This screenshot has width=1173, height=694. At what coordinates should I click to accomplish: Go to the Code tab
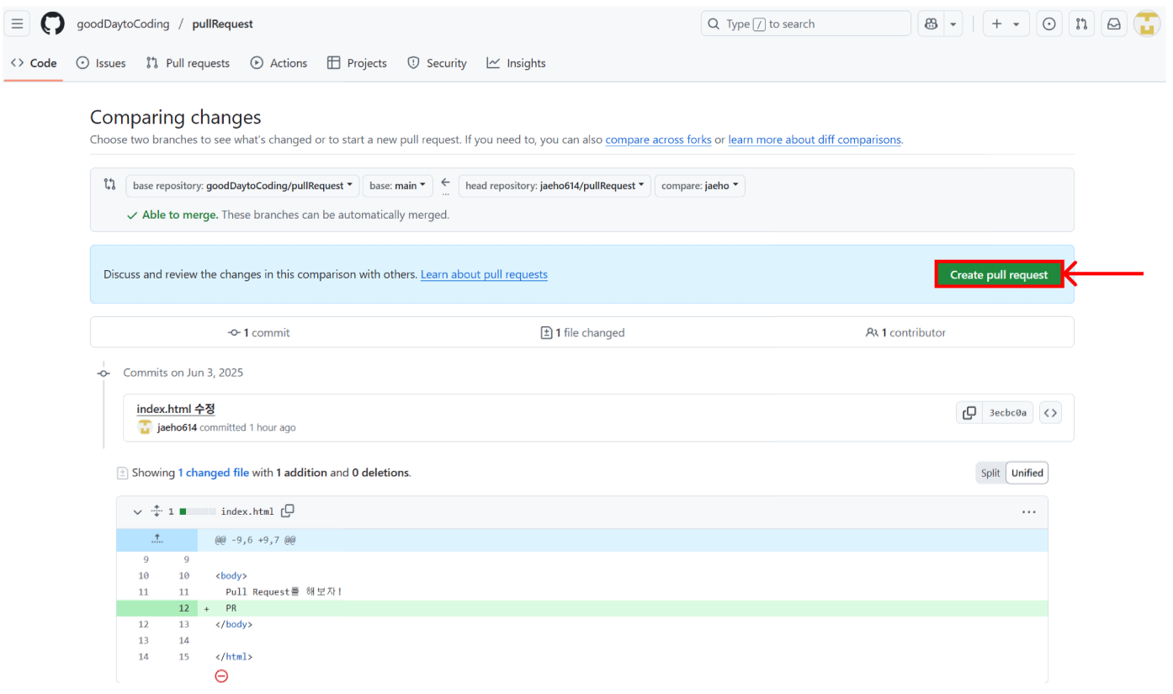point(34,63)
